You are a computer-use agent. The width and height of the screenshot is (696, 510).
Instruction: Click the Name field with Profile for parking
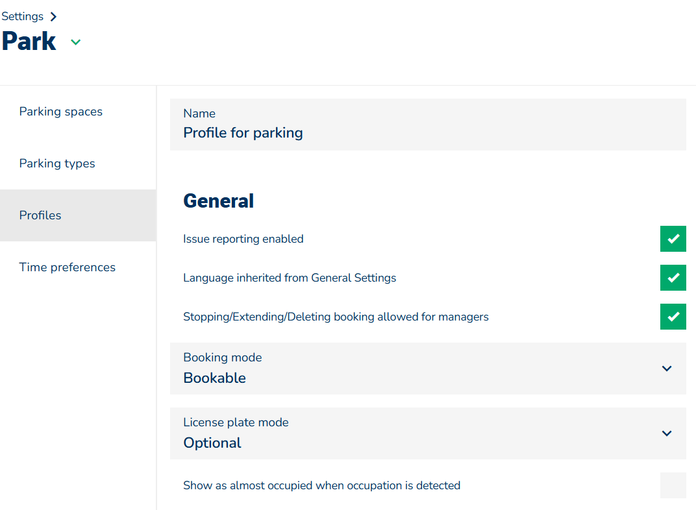coord(427,125)
